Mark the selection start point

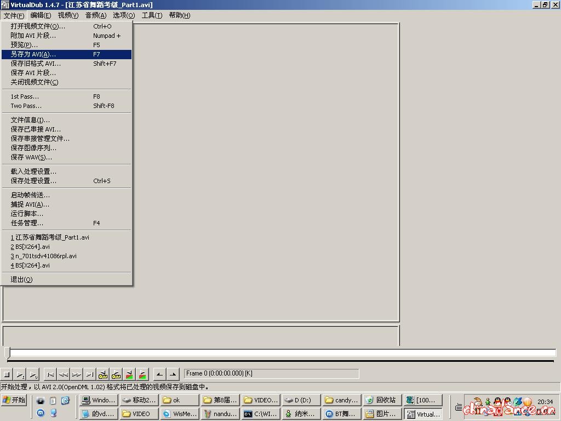coord(159,375)
